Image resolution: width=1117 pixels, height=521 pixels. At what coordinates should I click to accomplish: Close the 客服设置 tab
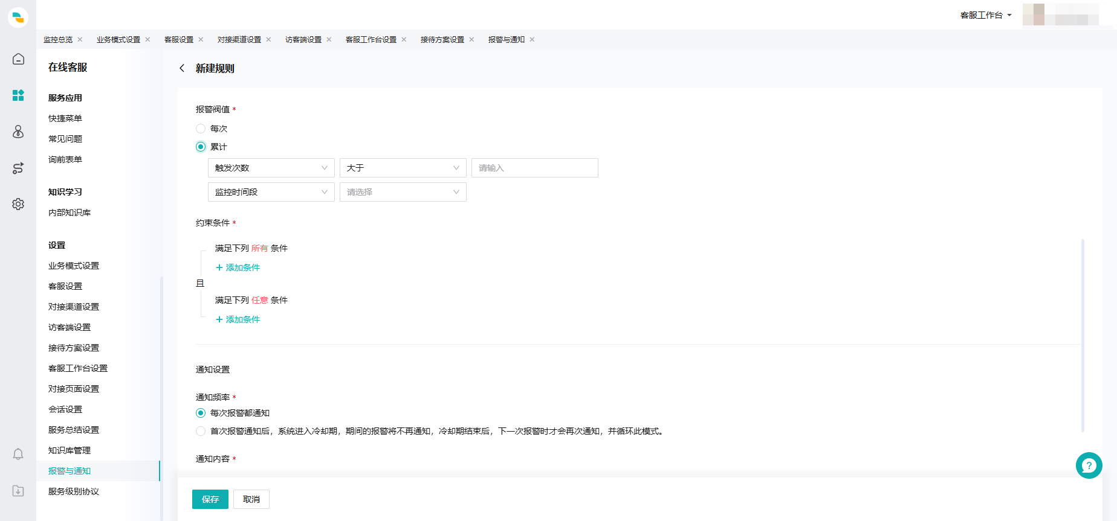click(x=201, y=40)
